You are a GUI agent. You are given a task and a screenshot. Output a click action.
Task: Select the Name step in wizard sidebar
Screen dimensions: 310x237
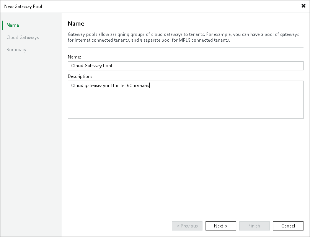(x=12, y=25)
